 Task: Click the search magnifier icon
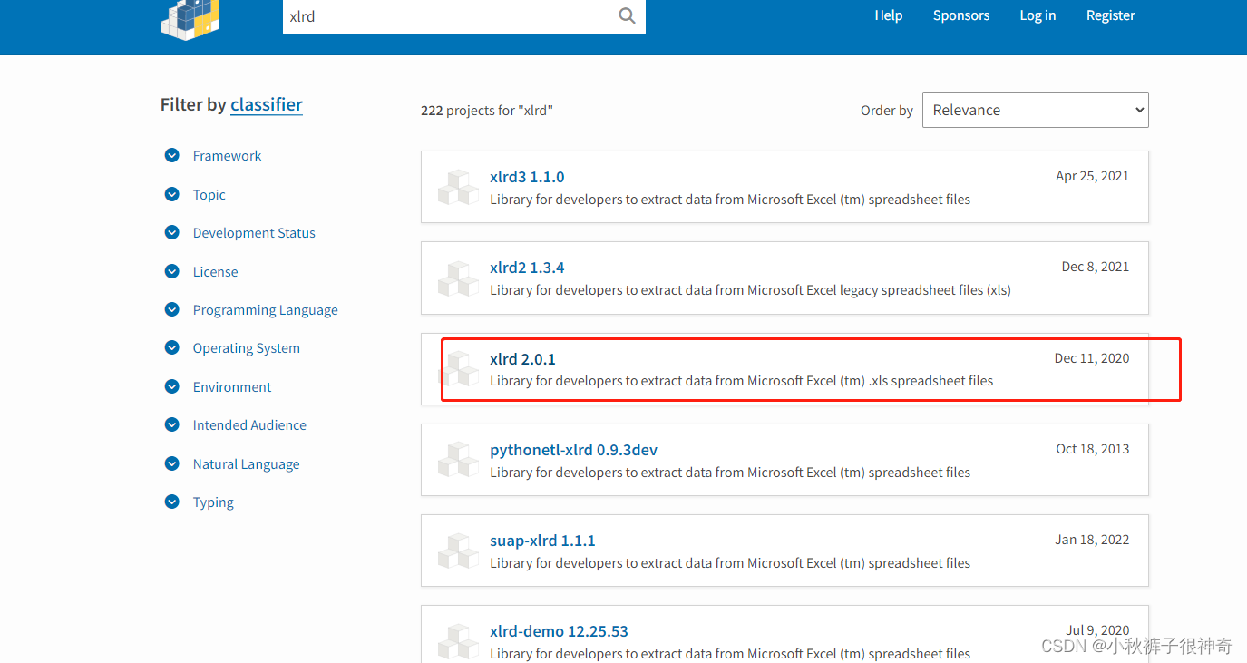click(627, 15)
